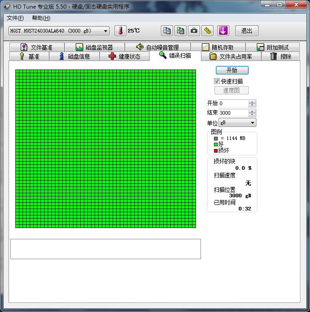This screenshot has height=312, width=310.
Task: Click the 3000 gB scan position value
Action: pyautogui.click(x=240, y=196)
